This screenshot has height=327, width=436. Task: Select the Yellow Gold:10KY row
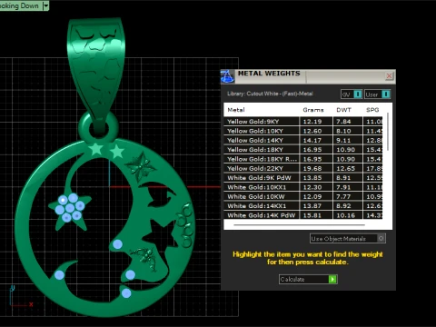click(303, 131)
